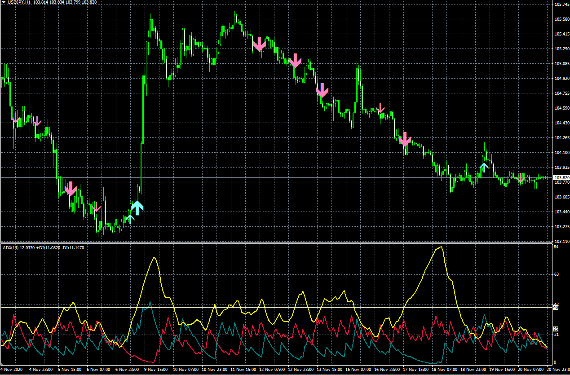The image size is (570, 375).
Task: Select the large pink sell arrow at 13 Nov 15:00
Action: pos(322,90)
